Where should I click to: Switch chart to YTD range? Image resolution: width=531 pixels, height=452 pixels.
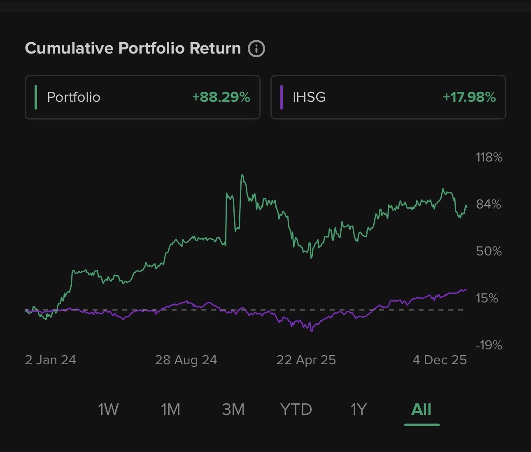pos(296,410)
